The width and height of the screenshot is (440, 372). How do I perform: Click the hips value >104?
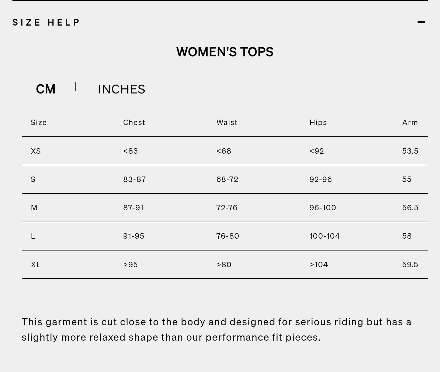pos(319,264)
